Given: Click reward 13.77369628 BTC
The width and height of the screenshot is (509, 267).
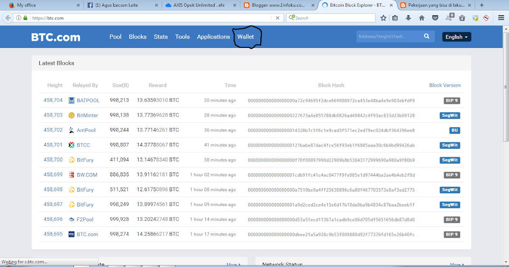Looking at the screenshot, I should pyautogui.click(x=158, y=115).
